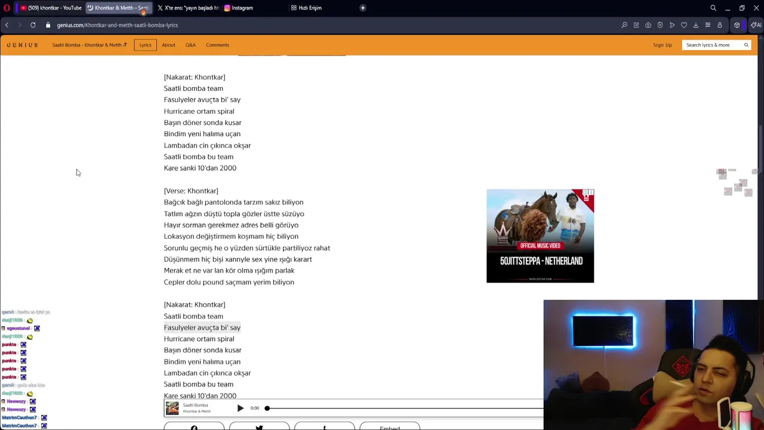The image size is (764, 430).
Task: Click lyric "Merak et ne var lan kör olma ışığım parlak"
Action: (x=229, y=271)
